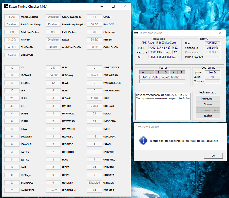The height and width of the screenshot is (198, 229).
Task: Click the test sequence field in Тесты
Action: [162, 77]
